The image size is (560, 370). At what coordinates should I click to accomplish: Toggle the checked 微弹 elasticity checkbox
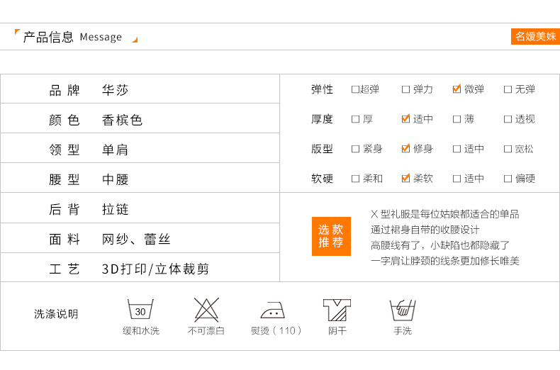457,89
